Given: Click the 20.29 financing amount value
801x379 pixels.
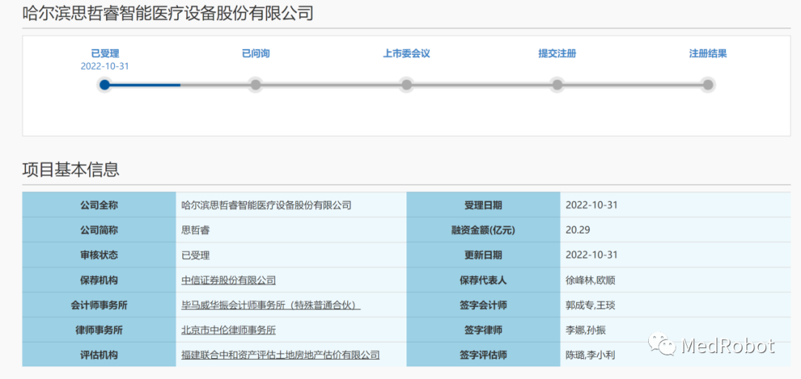Looking at the screenshot, I should click(578, 231).
